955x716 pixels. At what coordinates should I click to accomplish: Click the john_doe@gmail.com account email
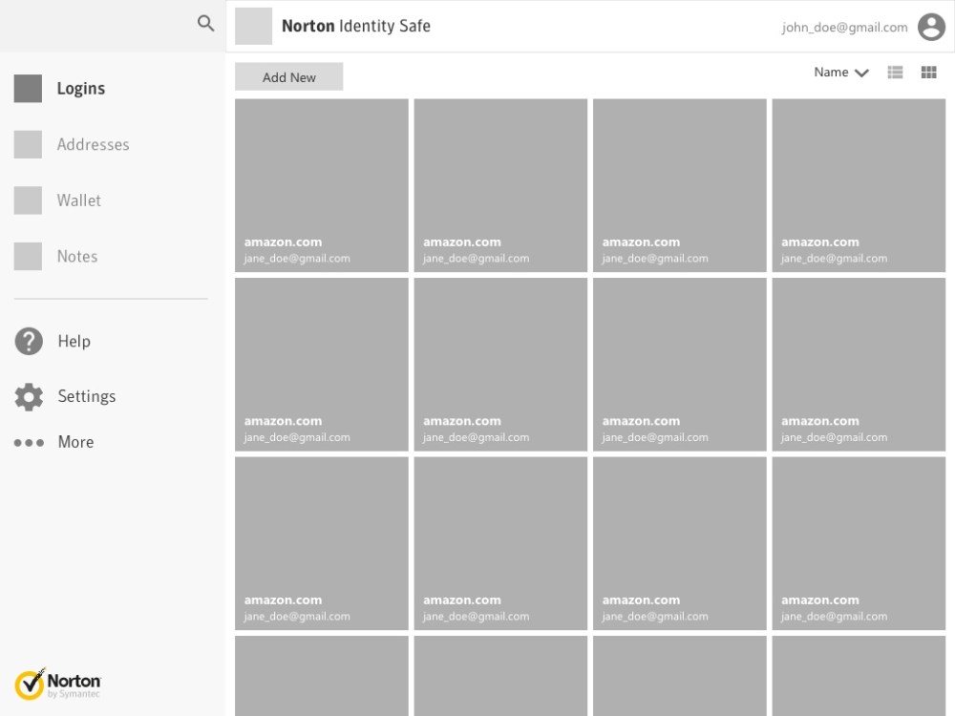844,28
